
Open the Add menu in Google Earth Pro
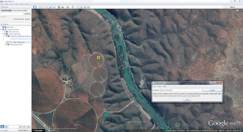click(22, 4)
